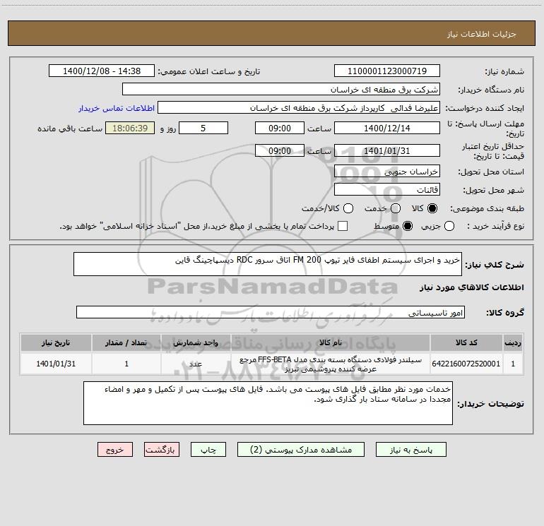Screen dimensions: 544x526
Task: Click response deadline date field 1400/12/14
Action: [387, 128]
